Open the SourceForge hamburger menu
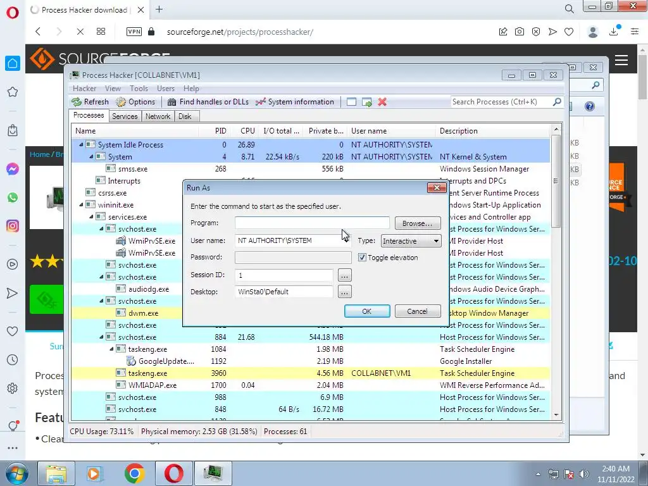This screenshot has height=486, width=648. click(x=621, y=60)
